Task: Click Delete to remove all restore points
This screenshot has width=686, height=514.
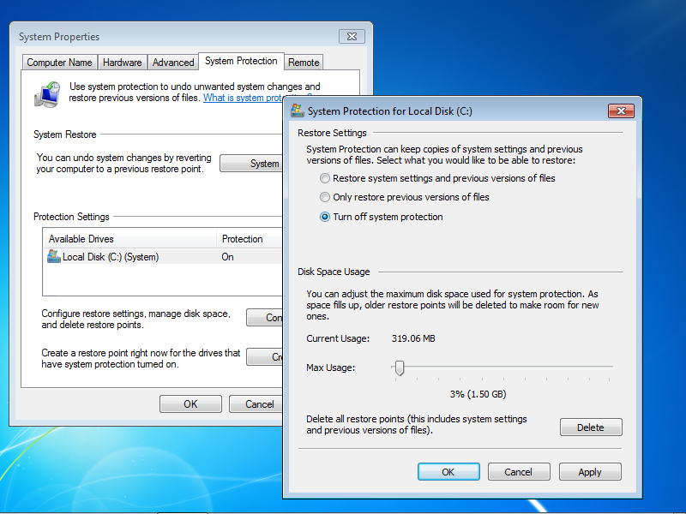Action: pos(591,427)
